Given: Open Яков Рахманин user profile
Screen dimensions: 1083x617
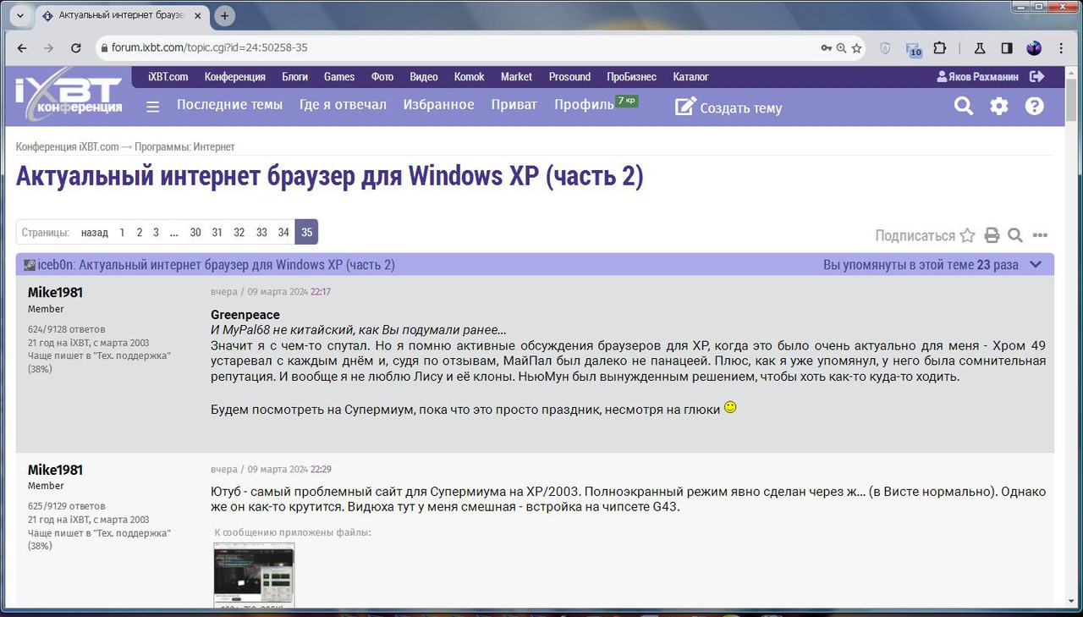Looking at the screenshot, I should [977, 76].
